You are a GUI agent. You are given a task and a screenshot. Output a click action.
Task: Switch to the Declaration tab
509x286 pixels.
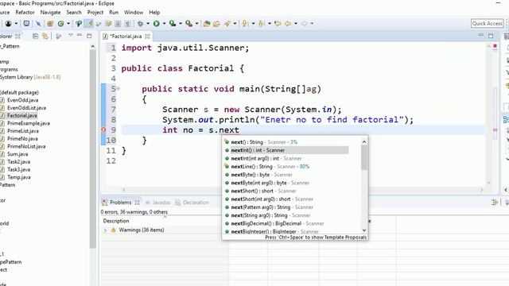192,203
